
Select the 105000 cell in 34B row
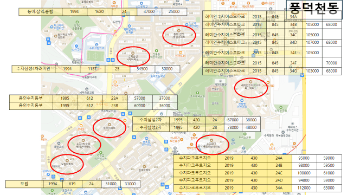click(x=312, y=25)
